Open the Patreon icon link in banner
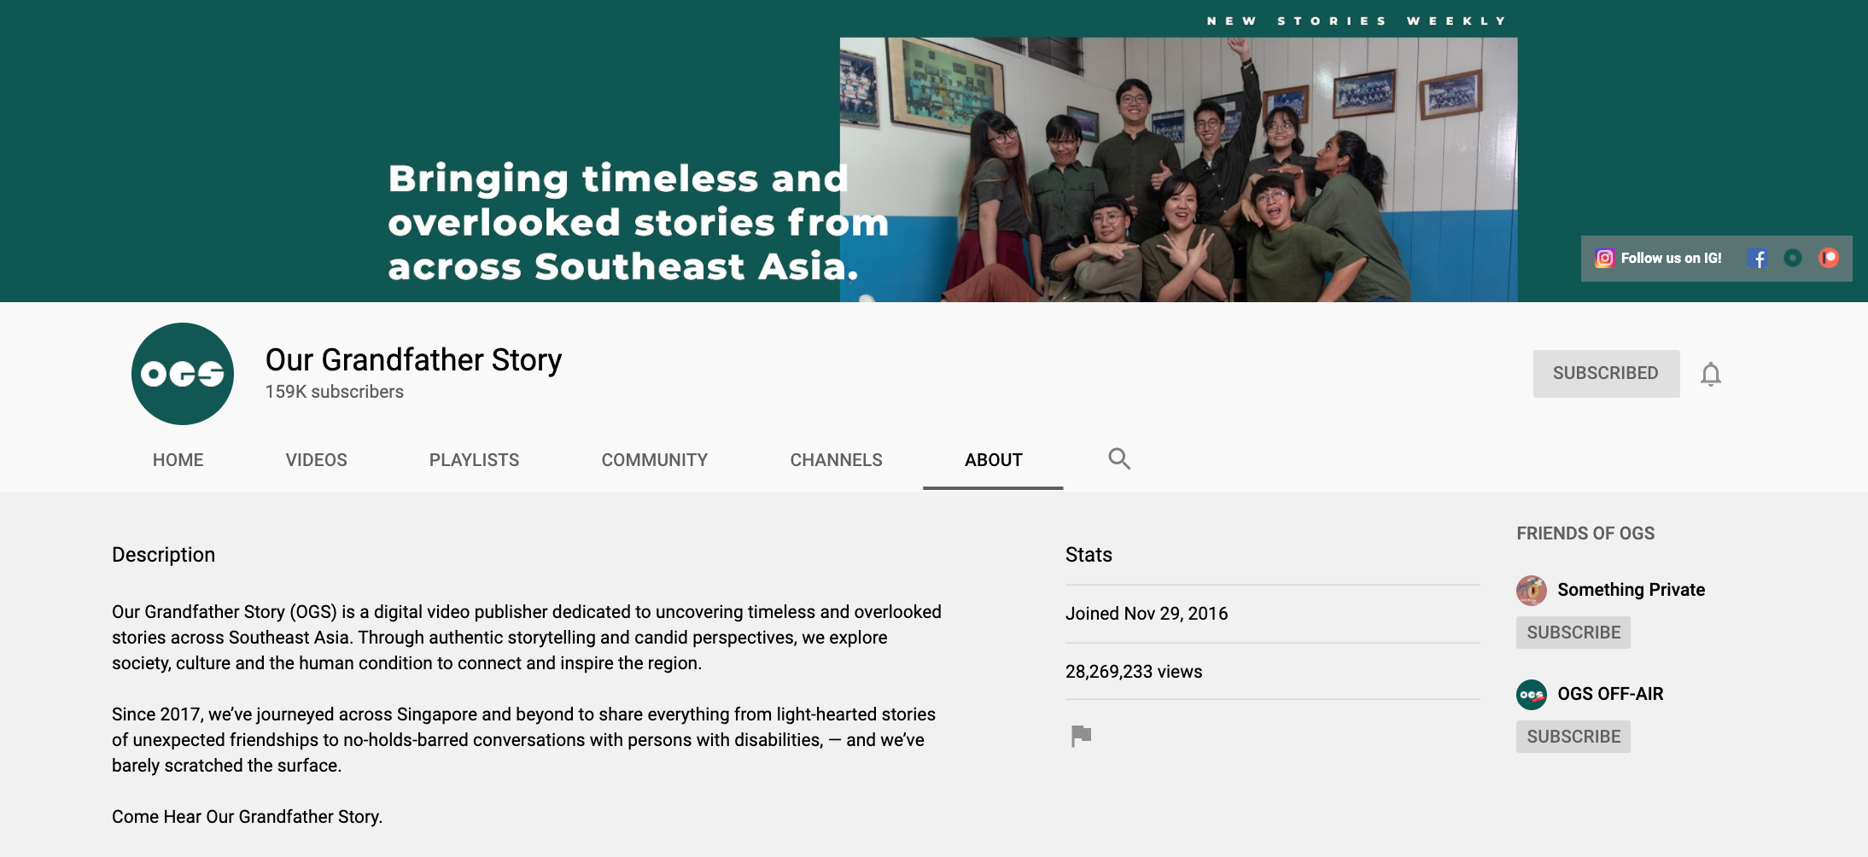The image size is (1868, 857). [1829, 258]
